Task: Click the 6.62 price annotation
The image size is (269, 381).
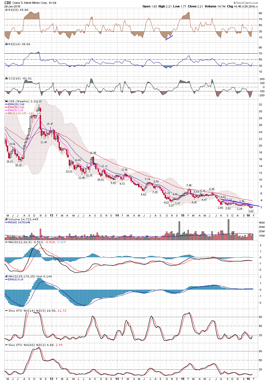Action: pos(143,194)
